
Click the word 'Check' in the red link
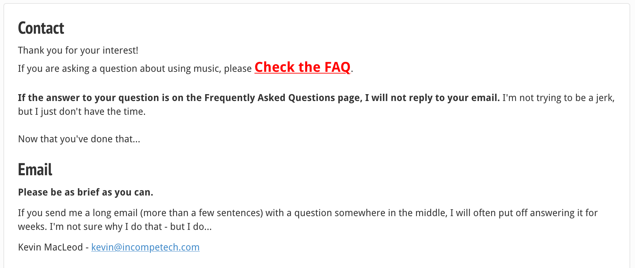click(275, 67)
